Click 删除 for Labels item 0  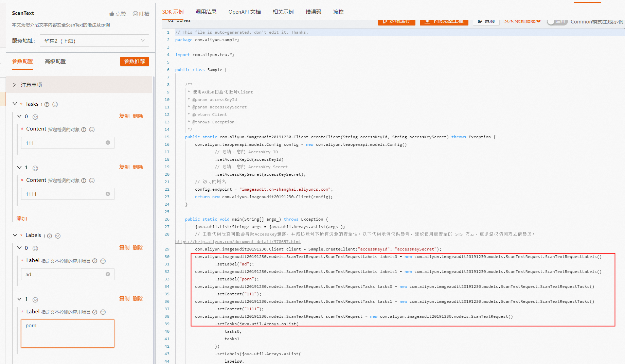tap(138, 248)
